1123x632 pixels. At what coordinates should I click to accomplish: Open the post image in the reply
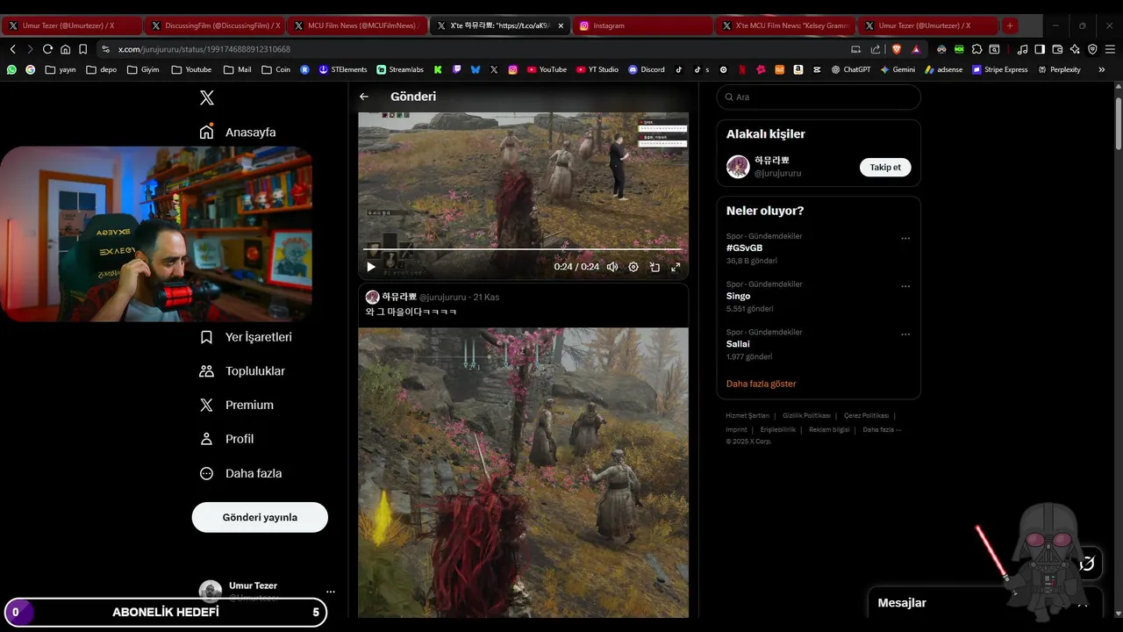tap(523, 472)
